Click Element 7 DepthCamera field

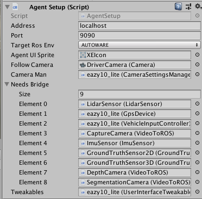pos(135,172)
